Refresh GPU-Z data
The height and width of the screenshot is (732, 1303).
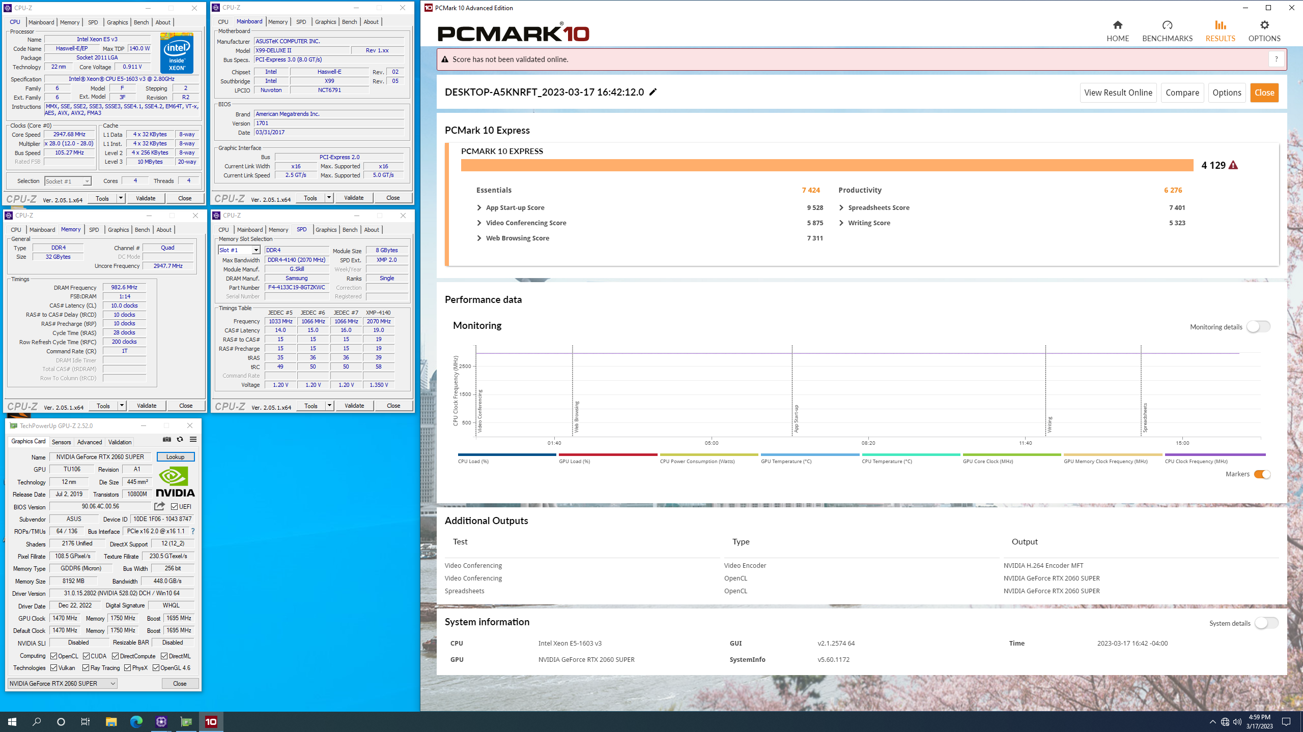point(180,440)
